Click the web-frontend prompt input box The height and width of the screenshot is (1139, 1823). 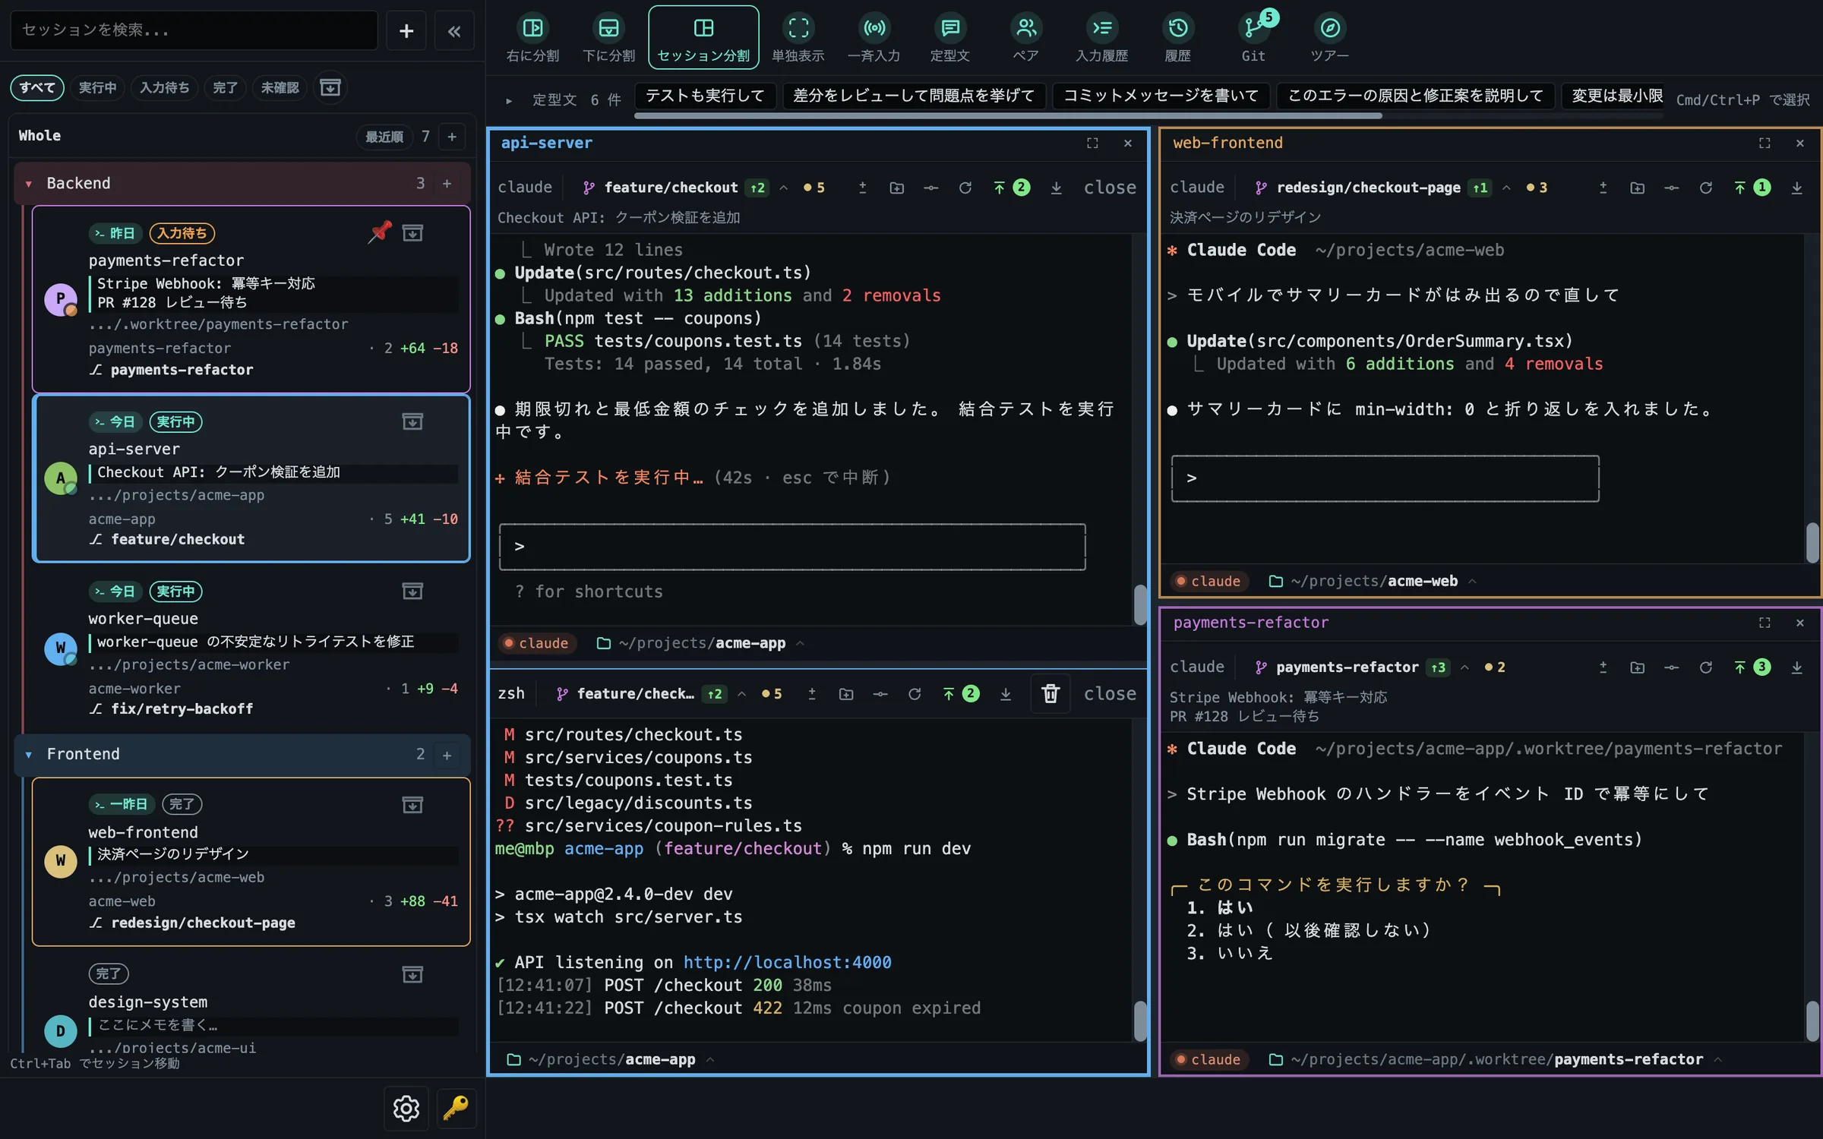click(x=1385, y=478)
